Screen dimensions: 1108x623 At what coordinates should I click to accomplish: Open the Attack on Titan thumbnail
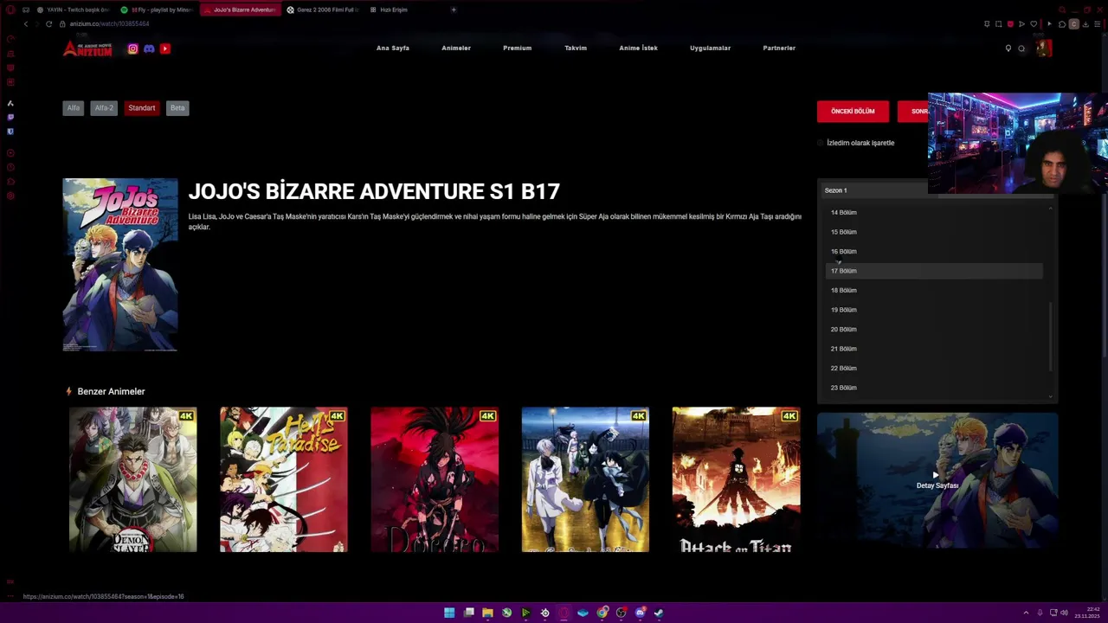737,479
